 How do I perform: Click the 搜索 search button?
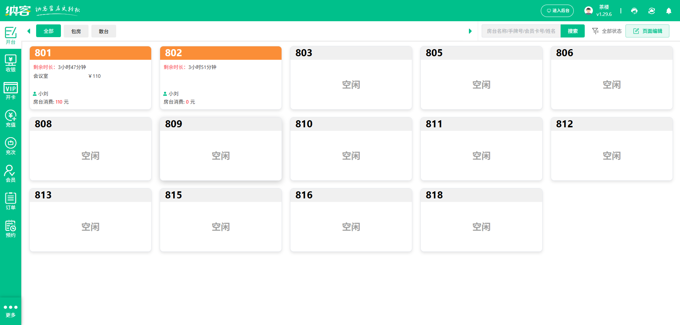[572, 31]
